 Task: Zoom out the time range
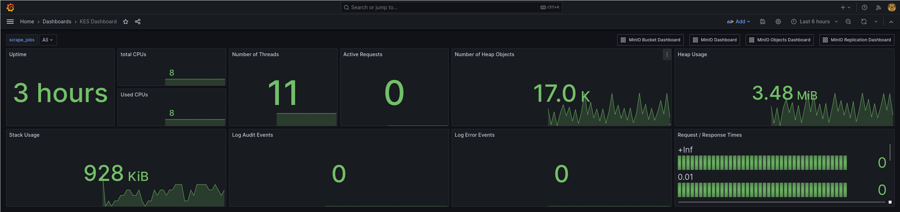point(848,22)
